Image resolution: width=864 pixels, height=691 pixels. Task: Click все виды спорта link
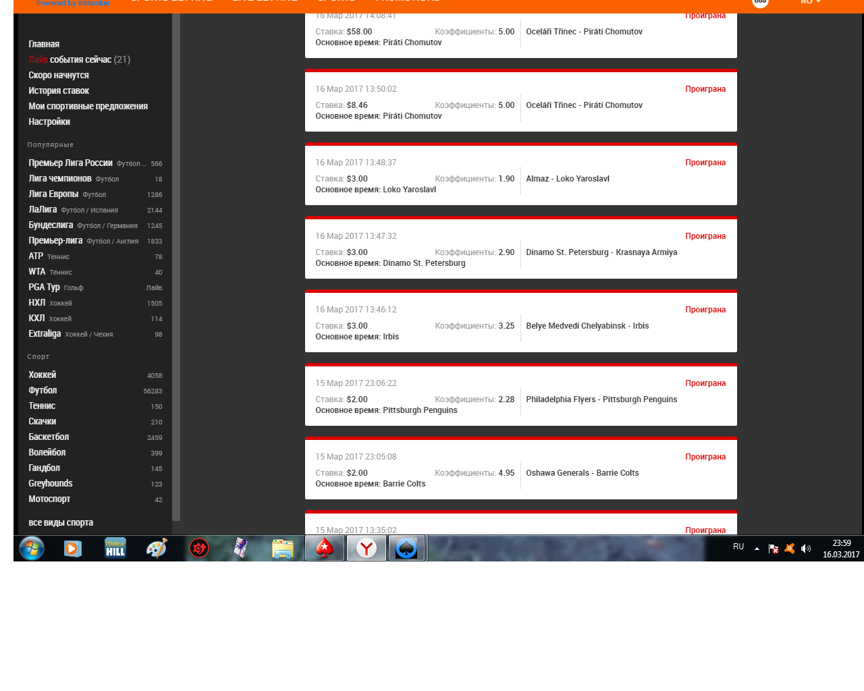pos(61,522)
